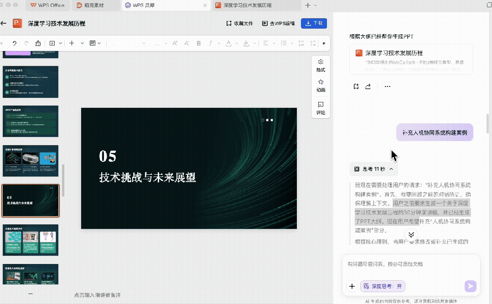Collapse the notes pane with dash icon
The height and width of the screenshot is (304, 492).
click(31, 294)
